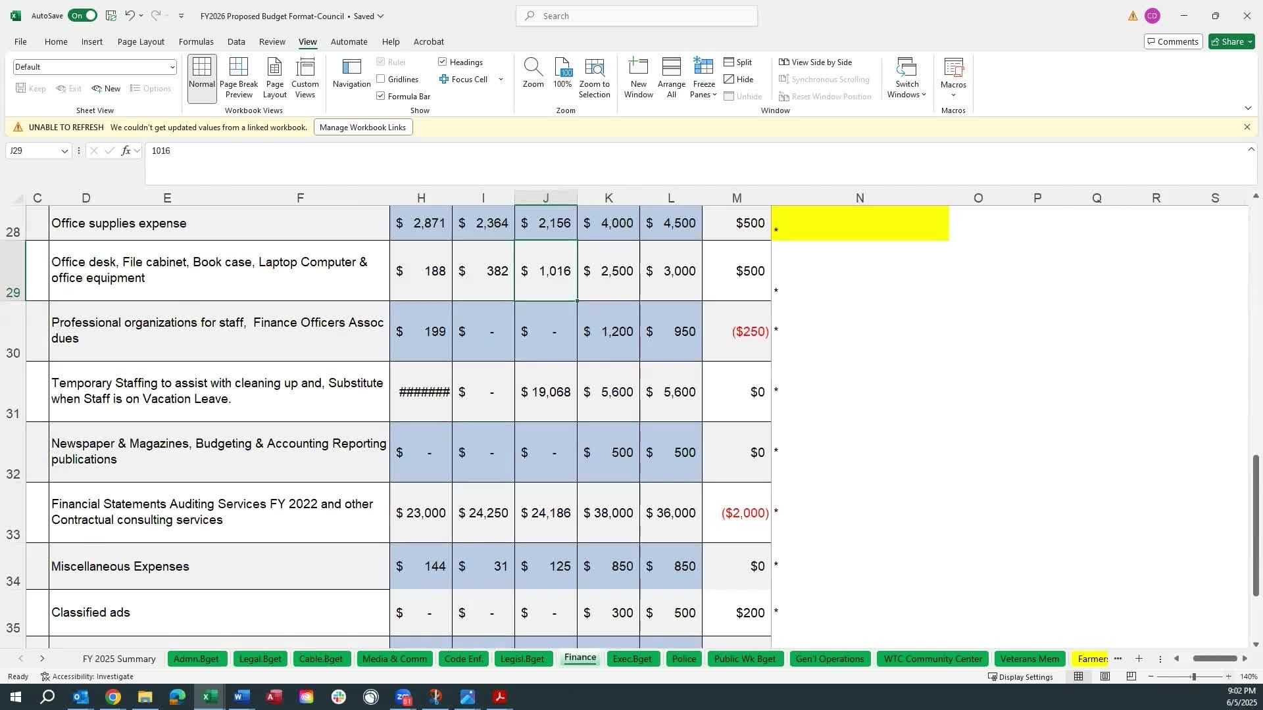The image size is (1263, 710).
Task: Open Outlook from the taskbar
Action: (x=80, y=697)
